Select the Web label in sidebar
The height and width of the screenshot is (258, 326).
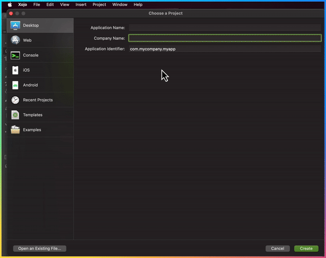27,40
